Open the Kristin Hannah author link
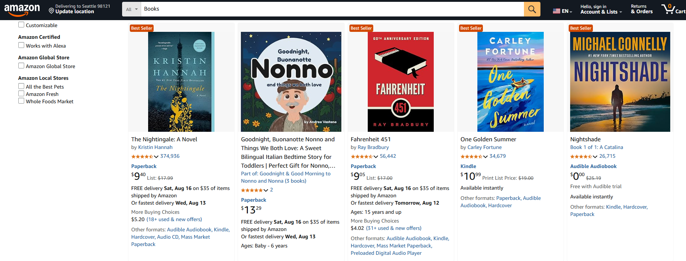Image resolution: width=686 pixels, height=261 pixels. pos(155,147)
